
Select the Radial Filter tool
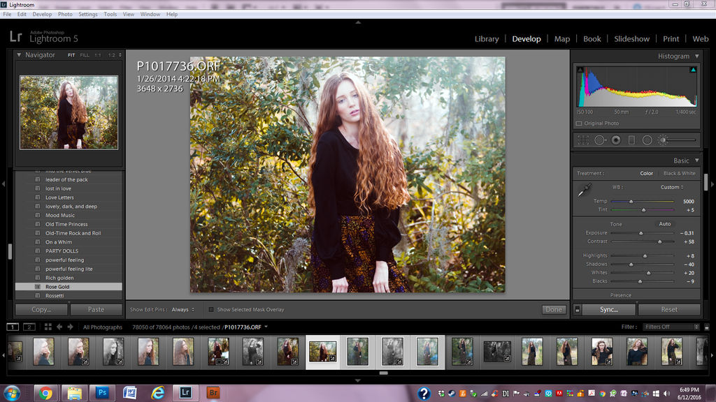(x=647, y=140)
